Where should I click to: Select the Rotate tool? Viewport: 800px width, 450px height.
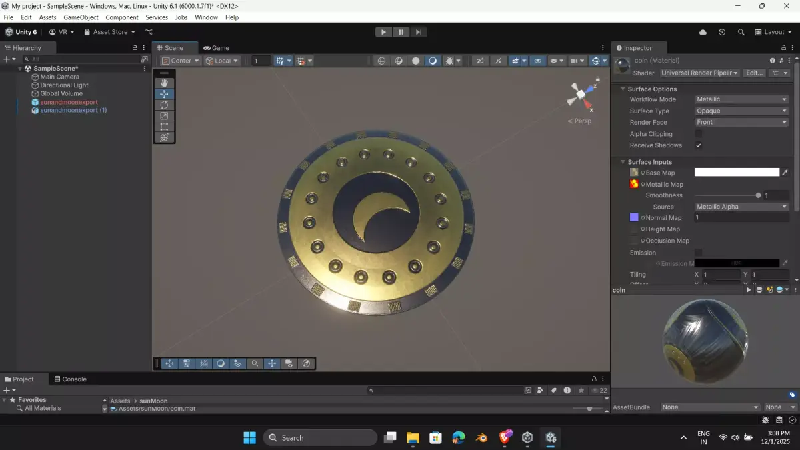tap(165, 105)
